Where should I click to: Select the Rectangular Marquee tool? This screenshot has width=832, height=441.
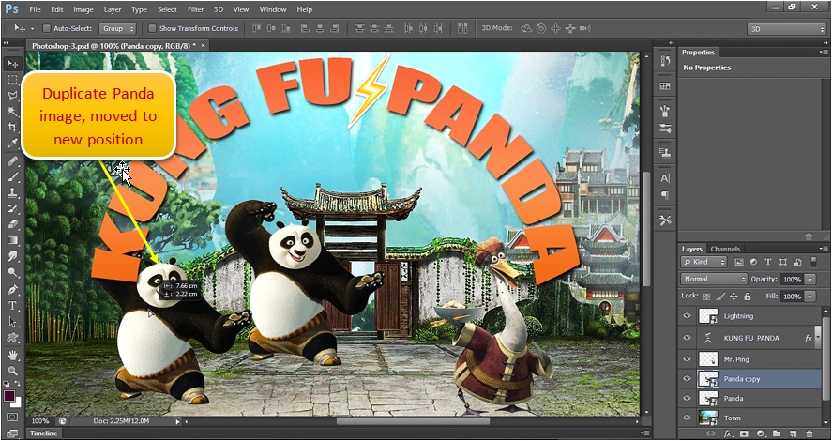12,80
